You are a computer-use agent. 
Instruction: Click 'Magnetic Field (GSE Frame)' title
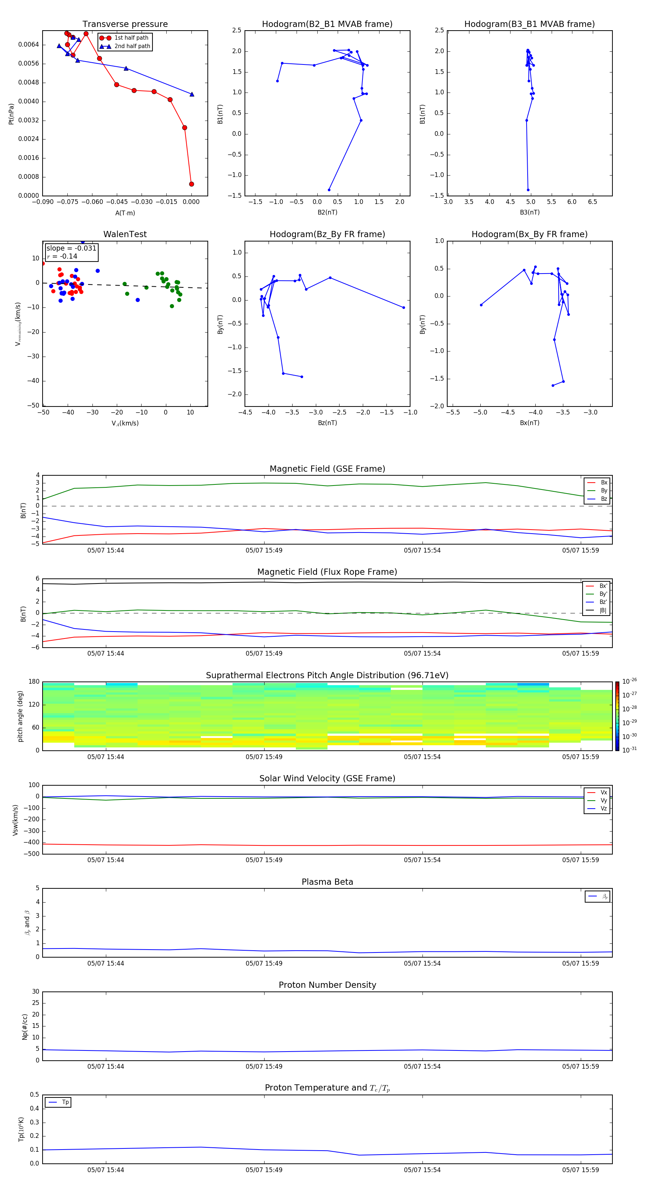(327, 469)
